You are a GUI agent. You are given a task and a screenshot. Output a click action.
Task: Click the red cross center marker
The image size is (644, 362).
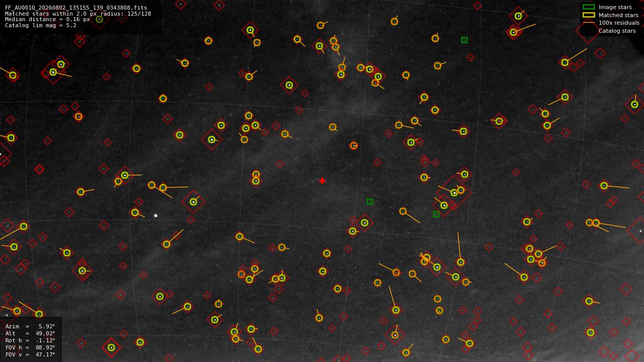(x=322, y=181)
